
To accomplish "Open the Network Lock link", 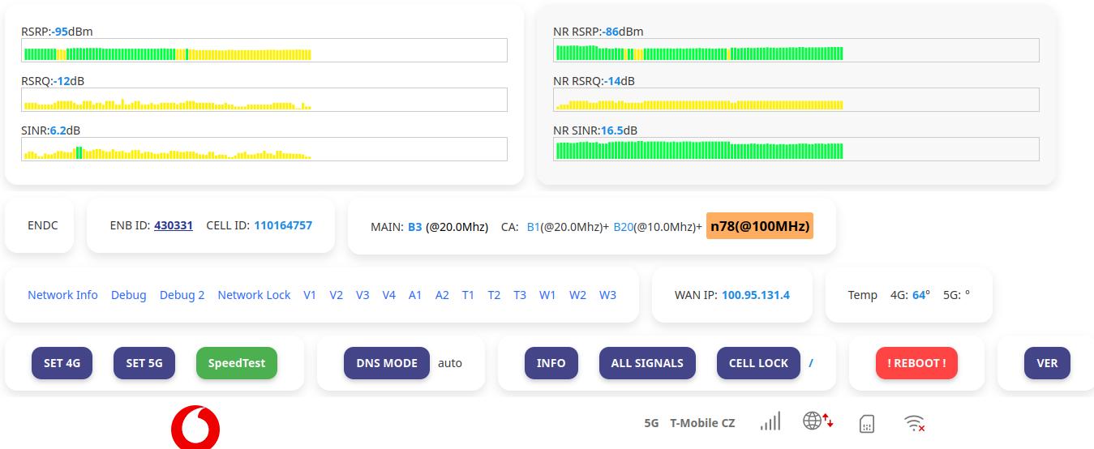I will [x=254, y=295].
